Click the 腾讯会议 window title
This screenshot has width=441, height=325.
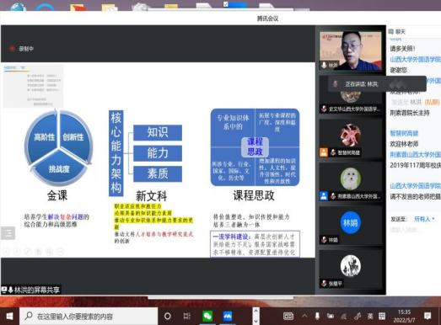[x=267, y=19]
